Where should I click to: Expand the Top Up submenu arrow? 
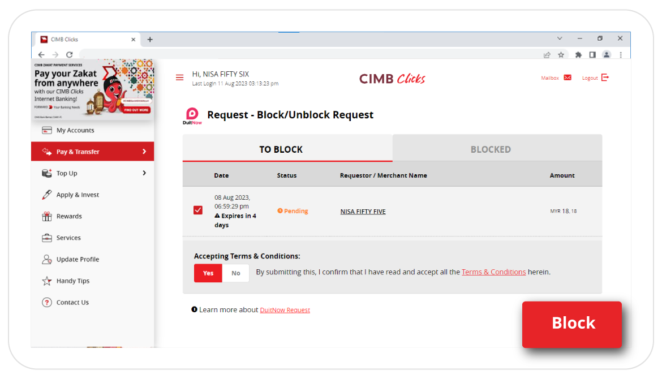pyautogui.click(x=144, y=173)
